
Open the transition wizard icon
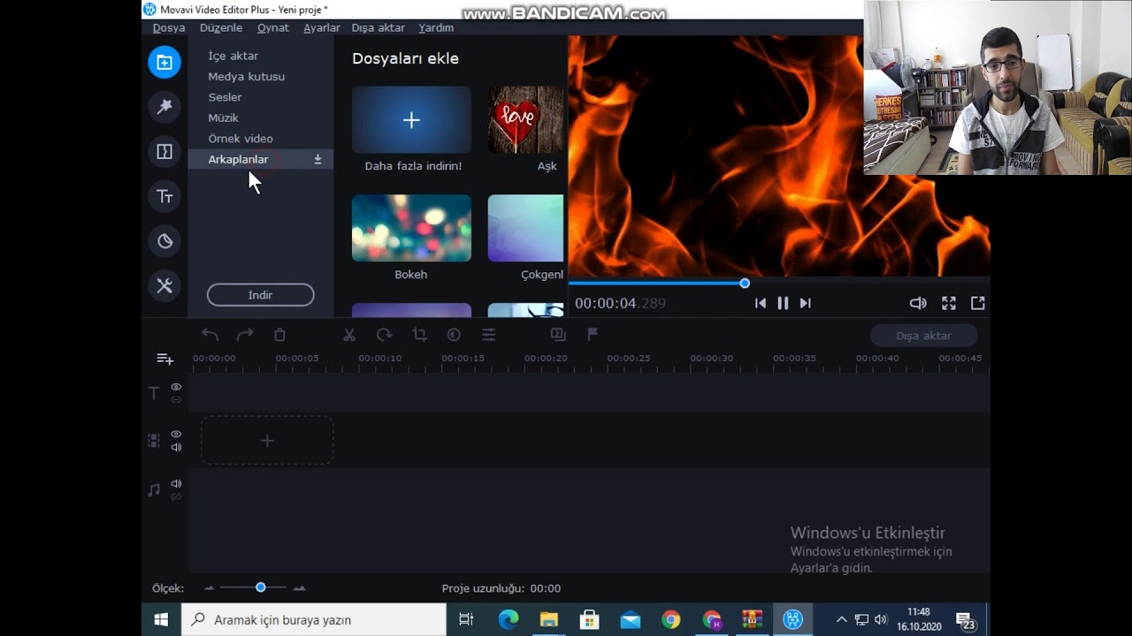pos(558,335)
